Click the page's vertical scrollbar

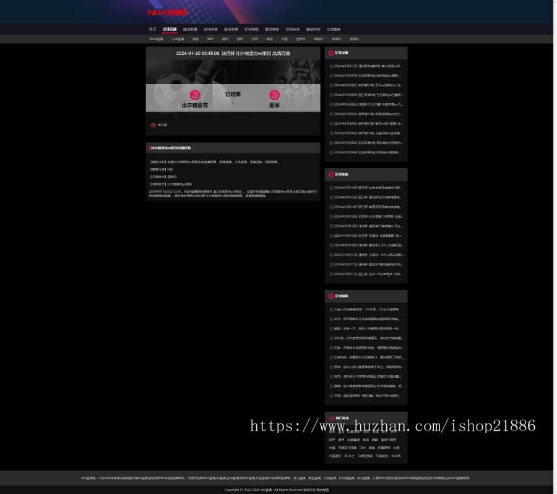point(555,247)
